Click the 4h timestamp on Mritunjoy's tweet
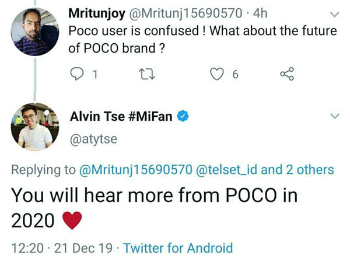Viewport: 350px width, 261px height. coord(260,13)
